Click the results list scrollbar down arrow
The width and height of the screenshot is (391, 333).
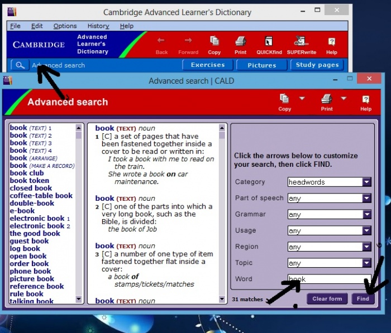(x=79, y=298)
